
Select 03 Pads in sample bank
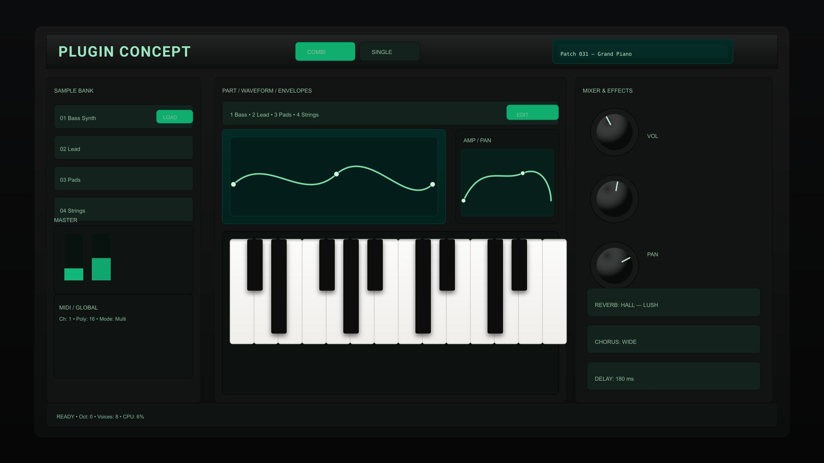123,179
